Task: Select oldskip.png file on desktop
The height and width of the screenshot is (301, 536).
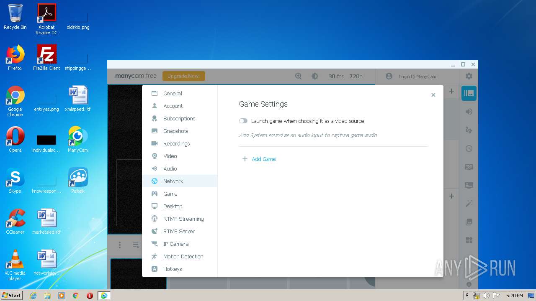Action: coord(78,17)
